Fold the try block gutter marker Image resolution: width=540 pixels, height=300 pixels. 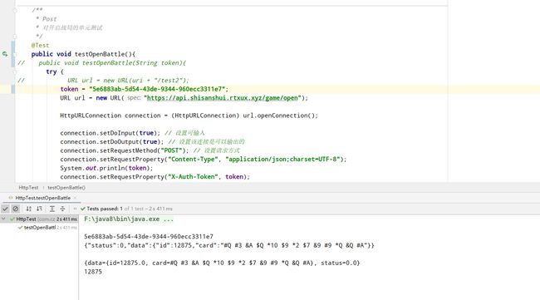point(14,71)
